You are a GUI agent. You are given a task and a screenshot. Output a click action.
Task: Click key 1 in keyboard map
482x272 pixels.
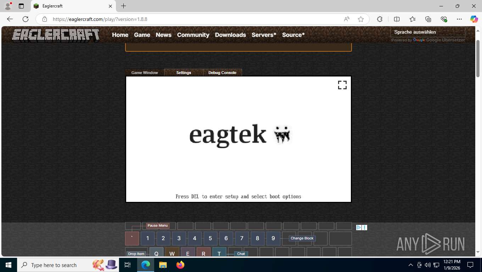click(148, 238)
